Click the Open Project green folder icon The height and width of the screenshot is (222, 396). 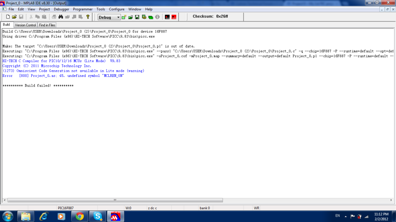(130, 17)
